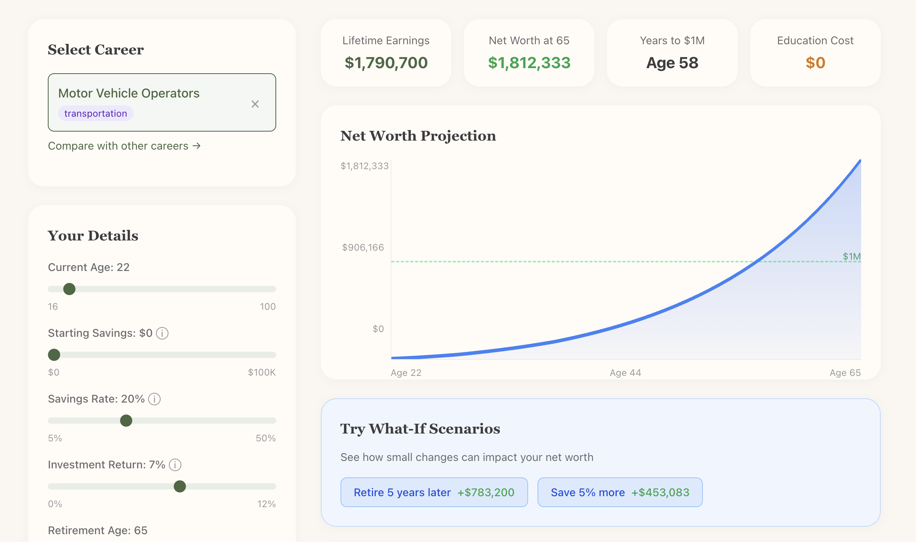Image resolution: width=916 pixels, height=542 pixels.
Task: Select the Lifetime Earnings summary card
Action: coord(386,53)
